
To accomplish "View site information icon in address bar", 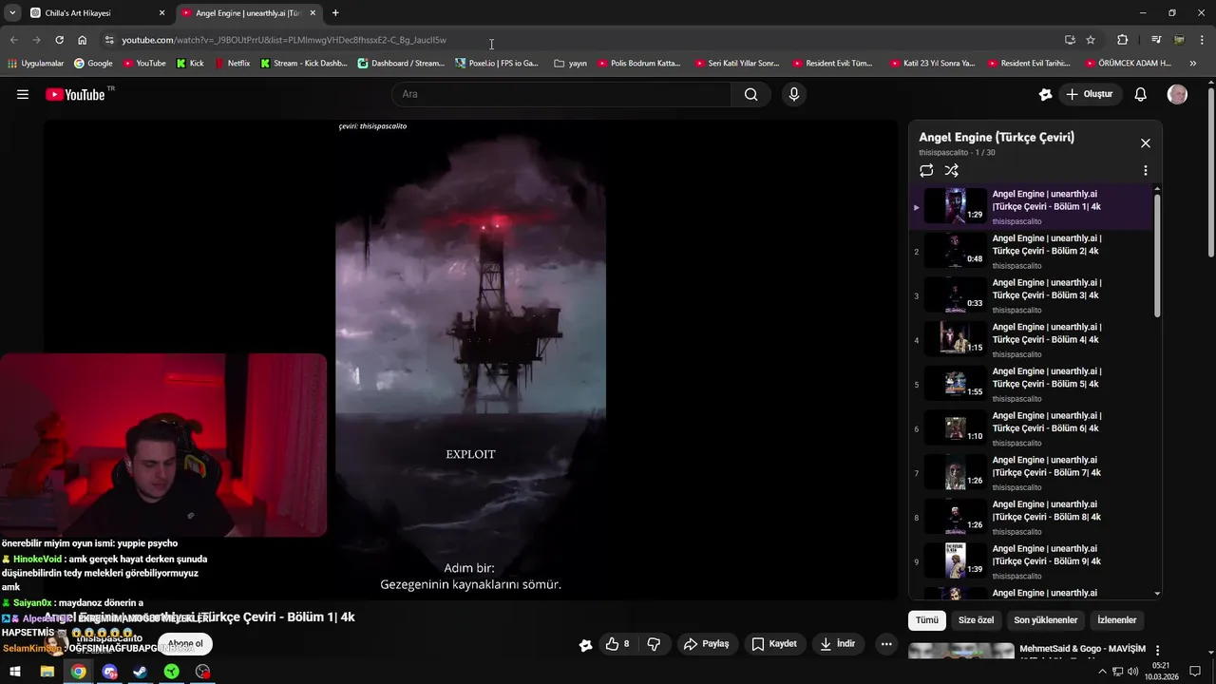I will [109, 40].
